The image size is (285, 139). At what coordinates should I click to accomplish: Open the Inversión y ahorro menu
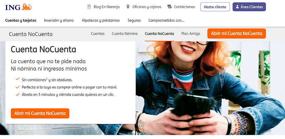pyautogui.click(x=59, y=20)
